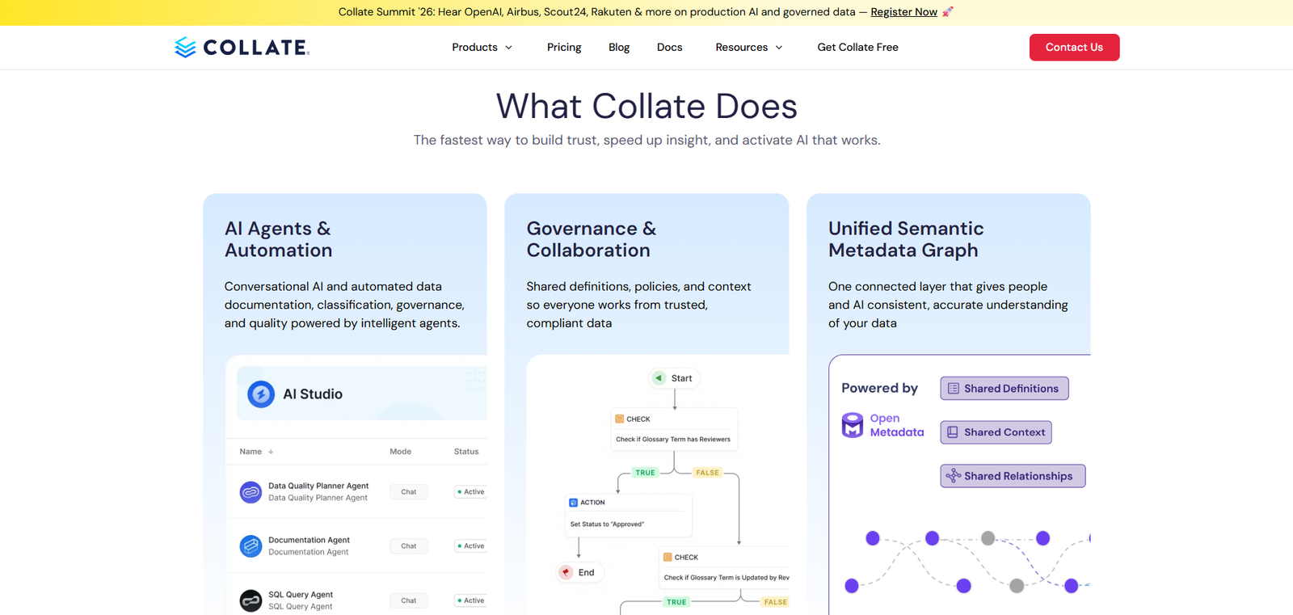1293x615 pixels.
Task: Open the Pricing page
Action: point(564,48)
